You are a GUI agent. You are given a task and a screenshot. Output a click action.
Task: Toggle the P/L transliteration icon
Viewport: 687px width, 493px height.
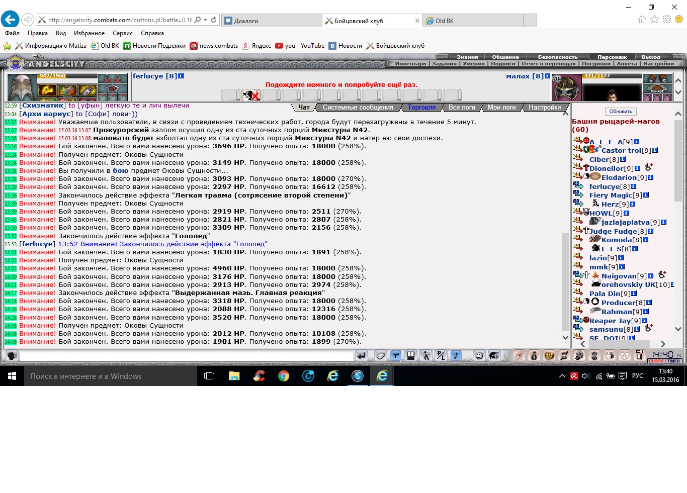point(441,356)
